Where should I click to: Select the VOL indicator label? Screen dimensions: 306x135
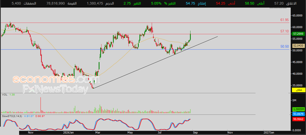click(x=4, y=94)
